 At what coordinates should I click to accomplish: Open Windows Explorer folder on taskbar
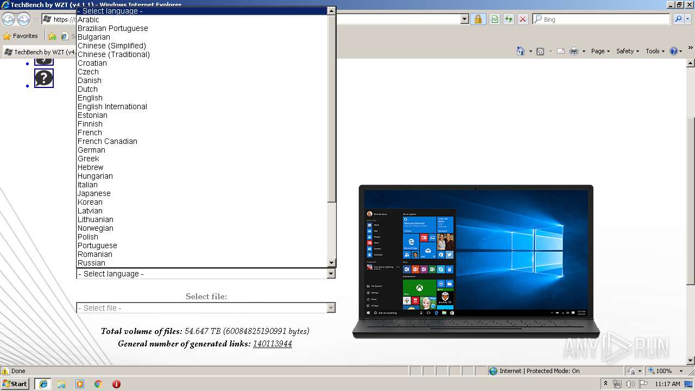click(61, 383)
